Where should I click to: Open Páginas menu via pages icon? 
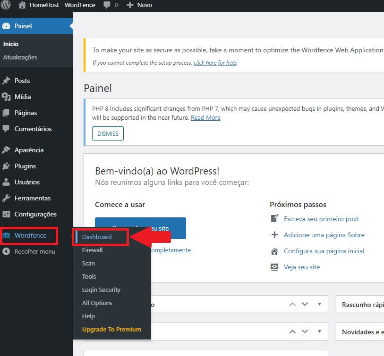[6, 113]
